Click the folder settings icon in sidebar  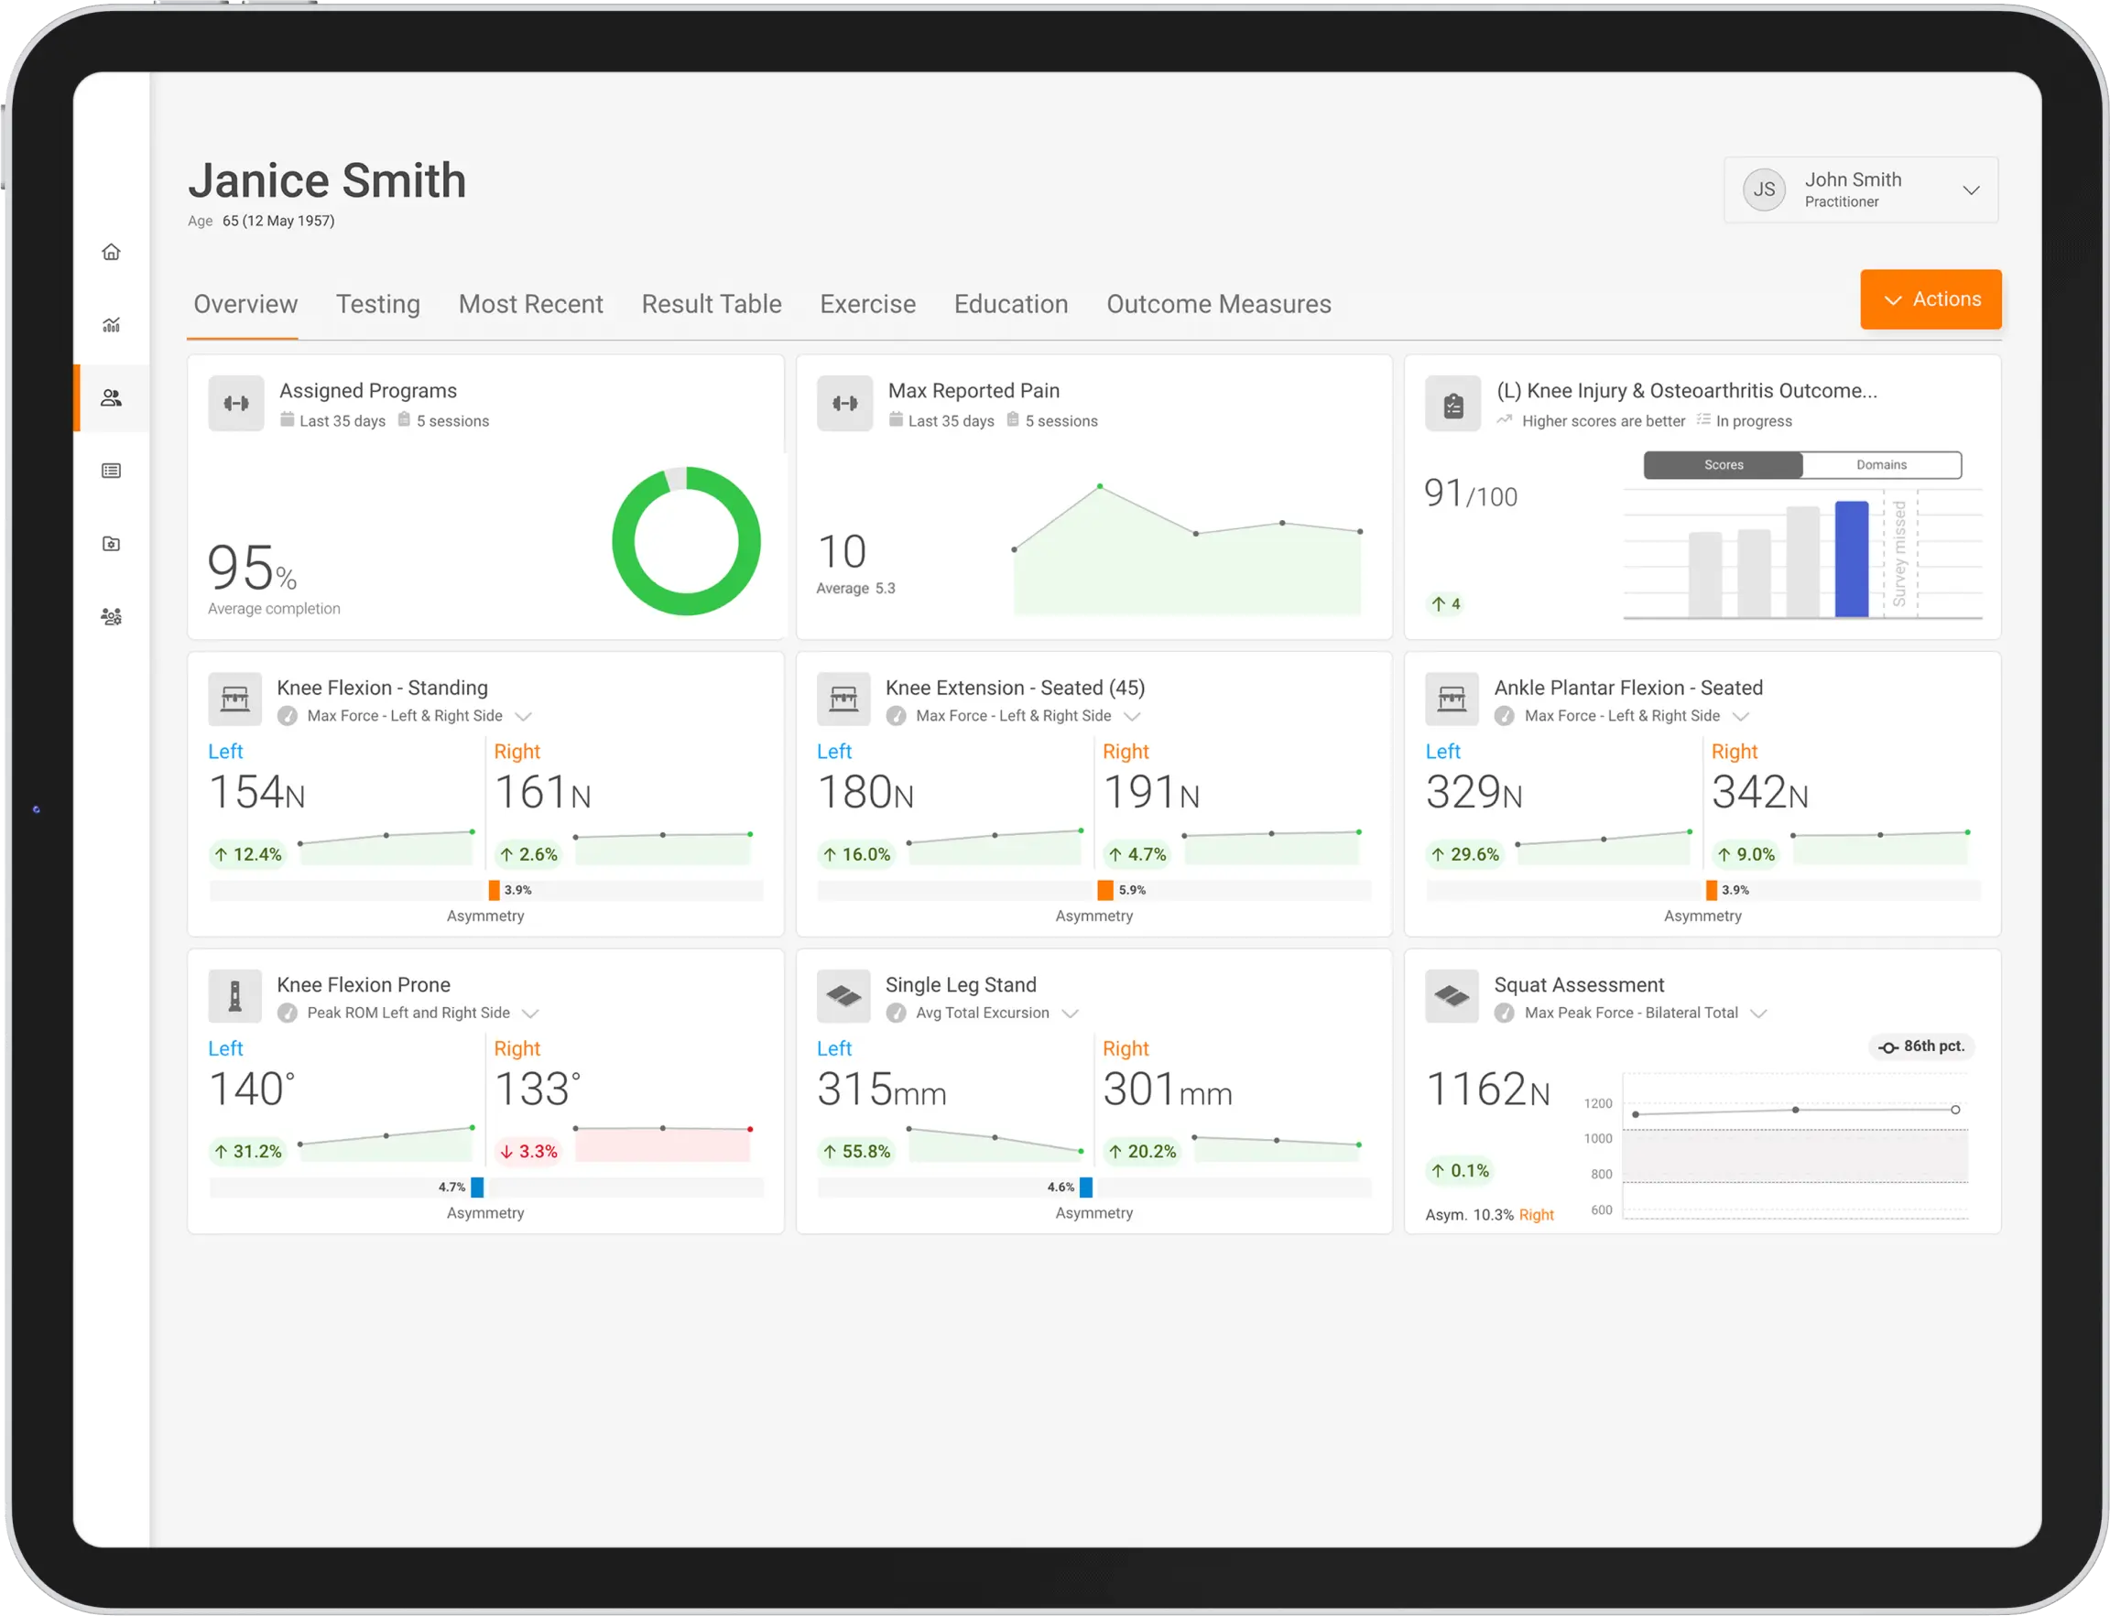[113, 544]
